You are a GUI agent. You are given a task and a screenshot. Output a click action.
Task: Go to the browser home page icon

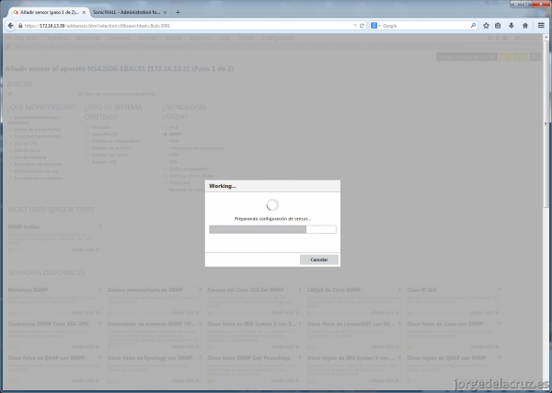click(525, 26)
